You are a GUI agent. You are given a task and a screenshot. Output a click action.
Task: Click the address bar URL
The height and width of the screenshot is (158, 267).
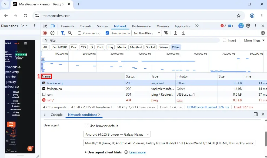coord(56,16)
